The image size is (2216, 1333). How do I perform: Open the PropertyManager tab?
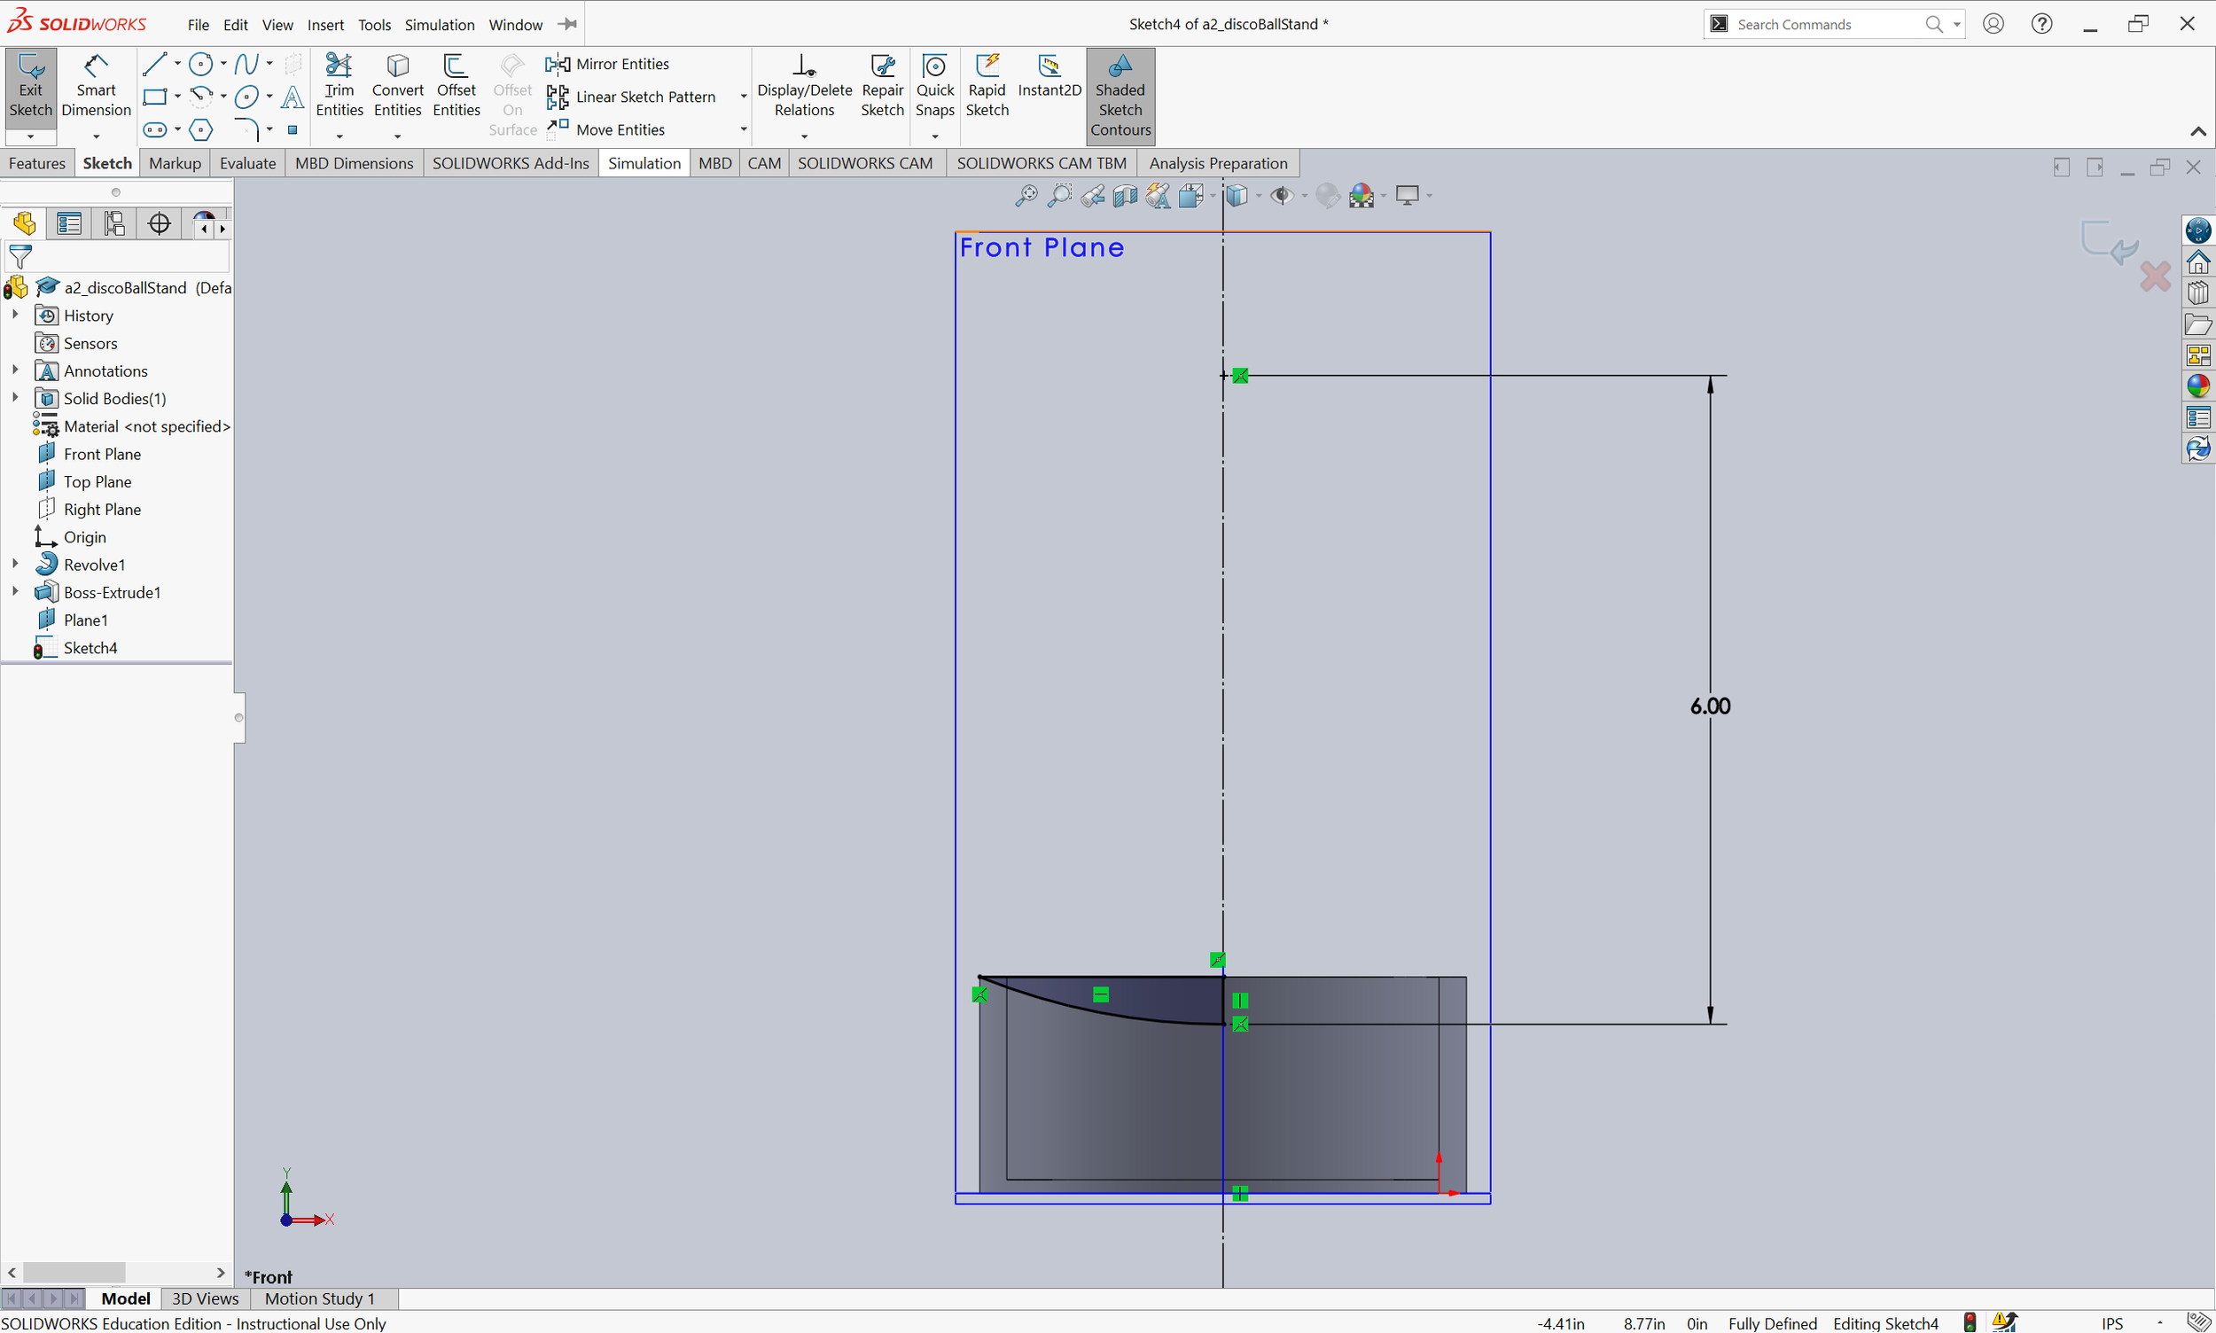[x=69, y=223]
